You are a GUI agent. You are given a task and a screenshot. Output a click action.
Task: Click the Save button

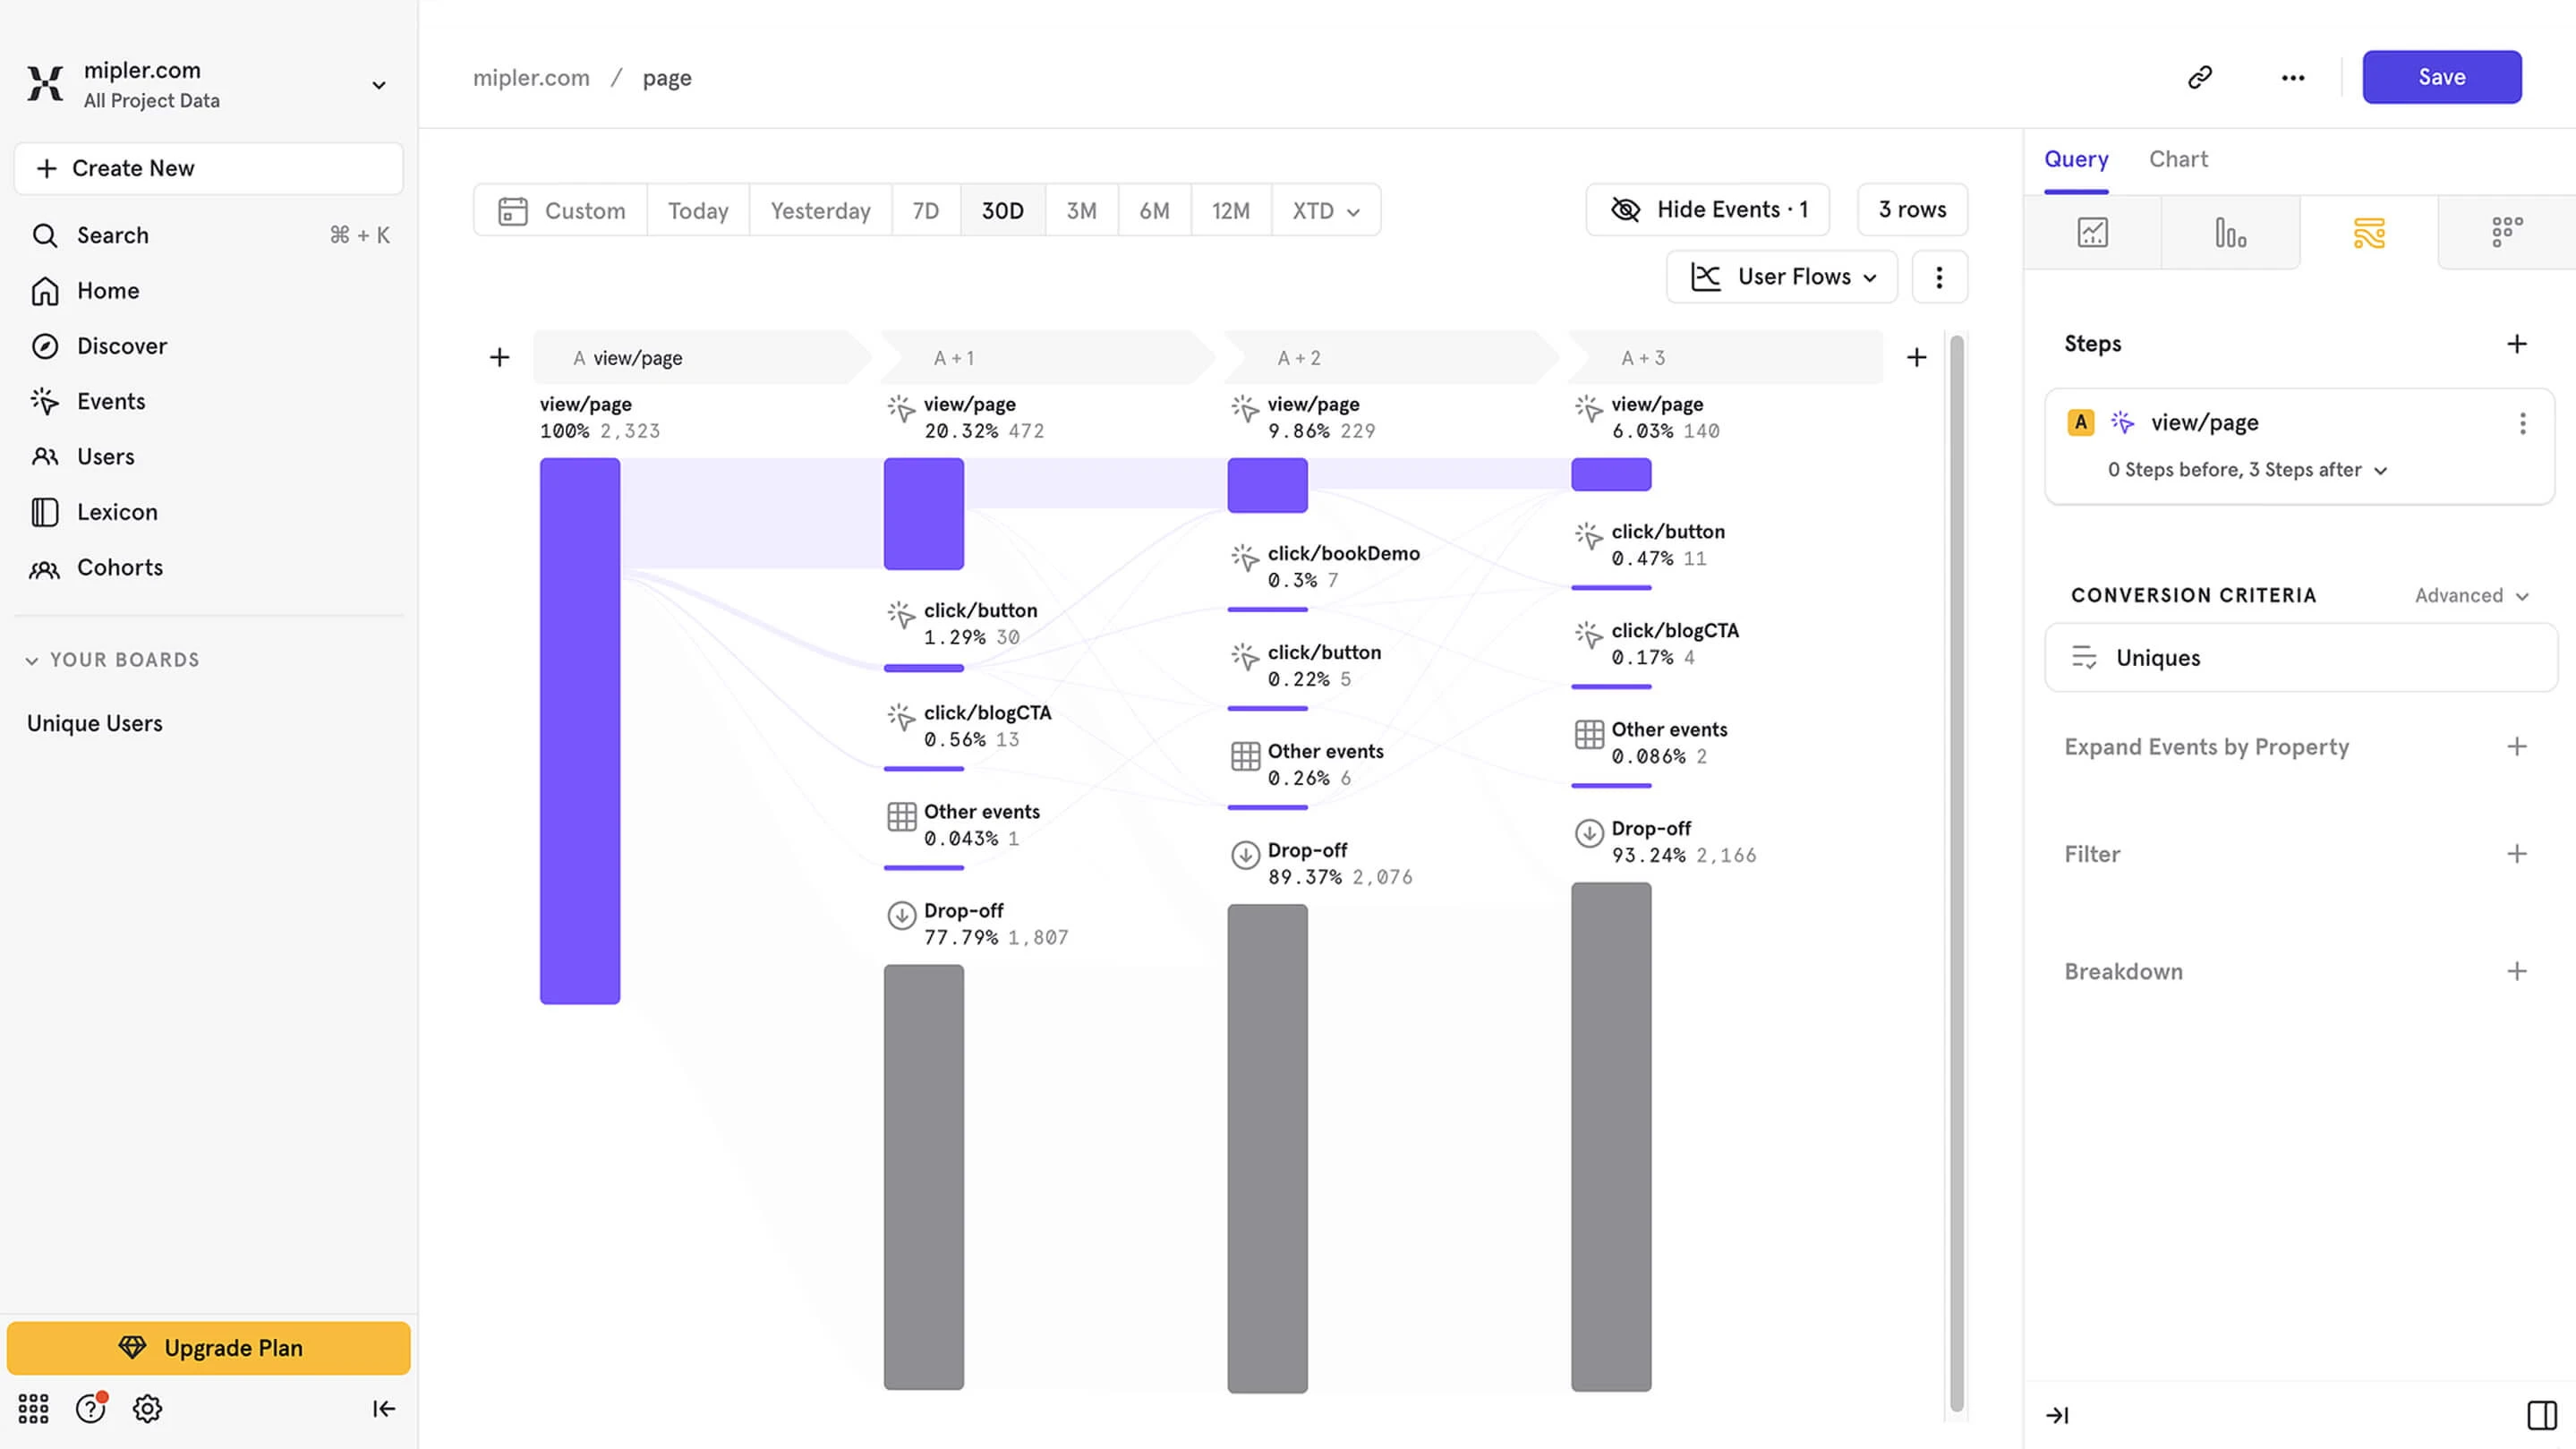point(2441,77)
